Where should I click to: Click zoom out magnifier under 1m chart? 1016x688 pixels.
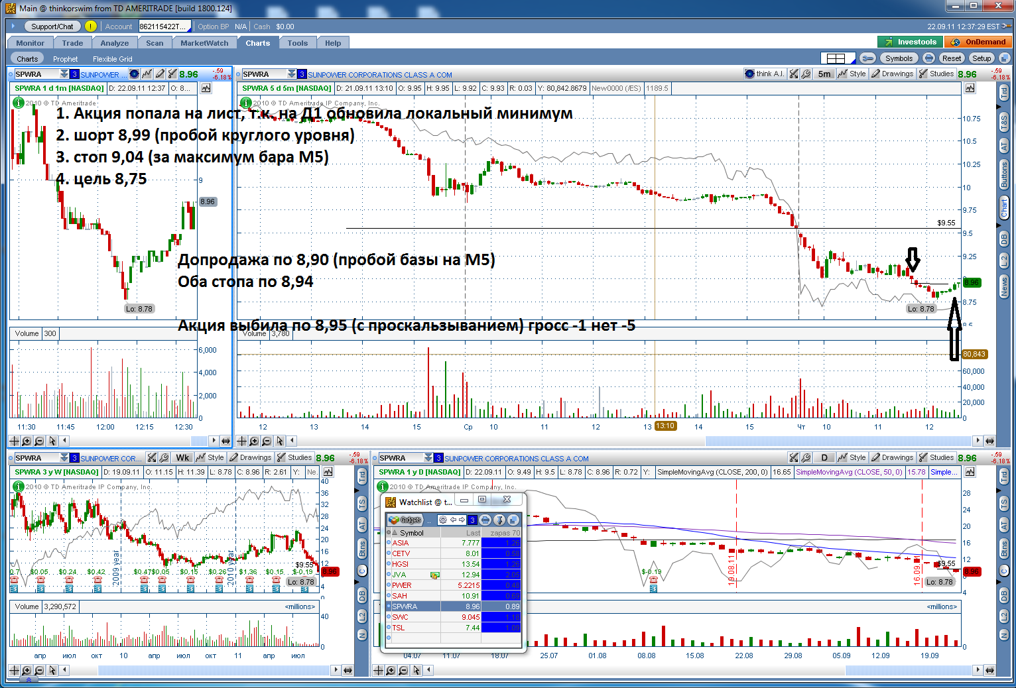(x=39, y=441)
